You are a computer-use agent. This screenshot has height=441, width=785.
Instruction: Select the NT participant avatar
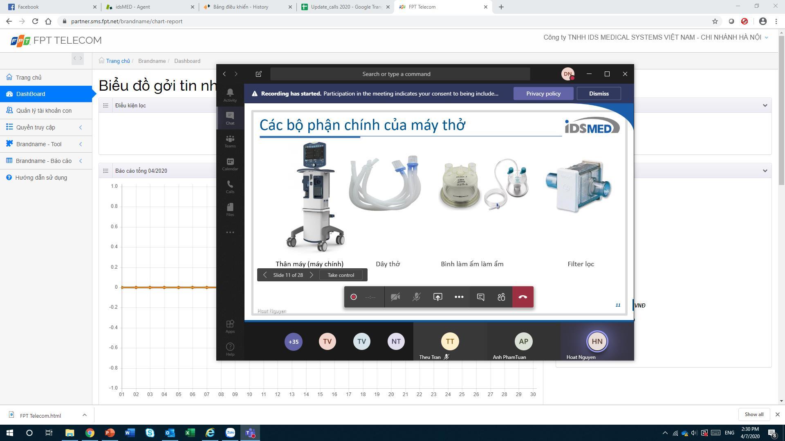(396, 341)
